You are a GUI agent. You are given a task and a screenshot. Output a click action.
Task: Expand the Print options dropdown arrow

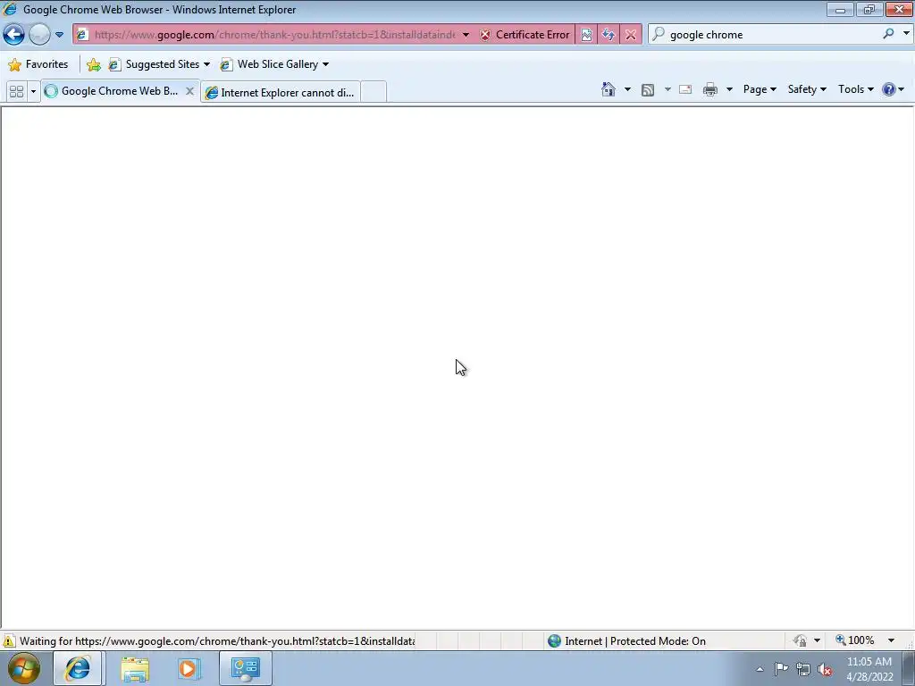point(729,89)
